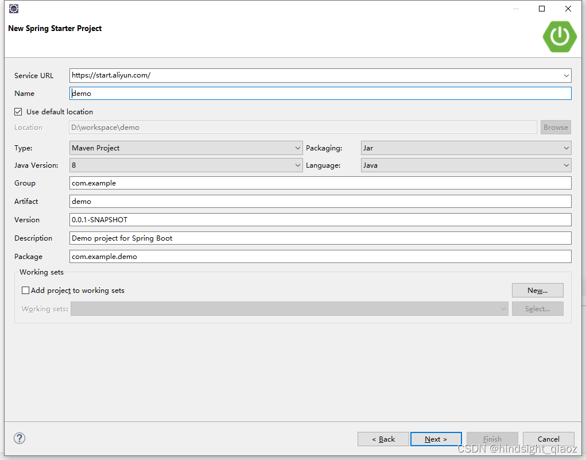
Task: Close the New Spring Starter Project dialog
Action: [x=568, y=8]
